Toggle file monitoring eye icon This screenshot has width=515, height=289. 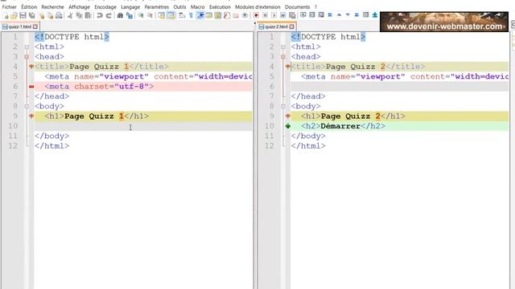point(245,15)
